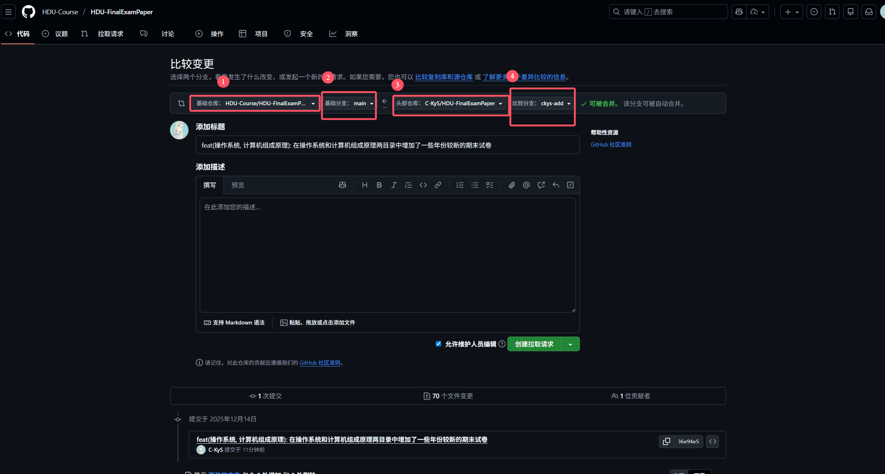The height and width of the screenshot is (474, 885).
Task: Insert inline code from the editor toolbar
Action: coord(423,185)
